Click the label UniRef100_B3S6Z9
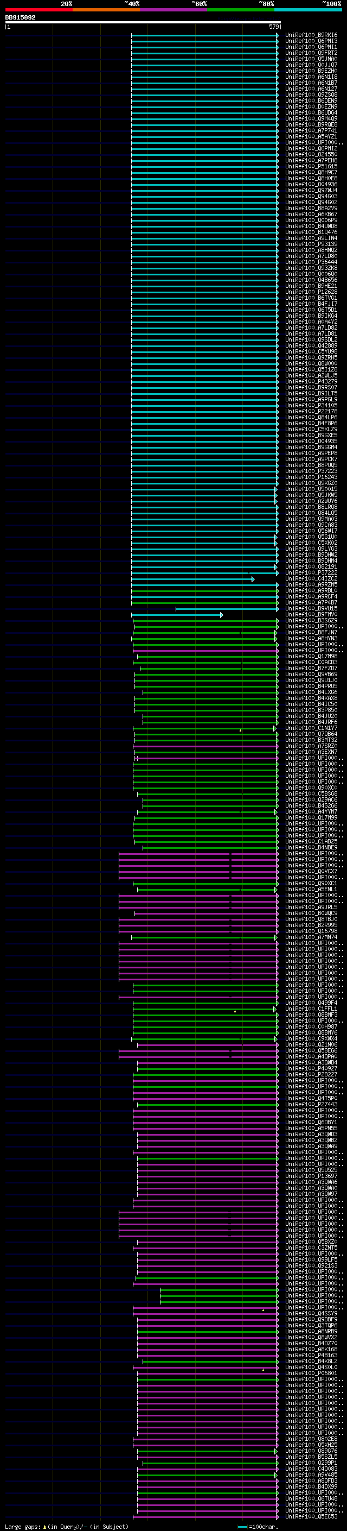 (x=311, y=620)
